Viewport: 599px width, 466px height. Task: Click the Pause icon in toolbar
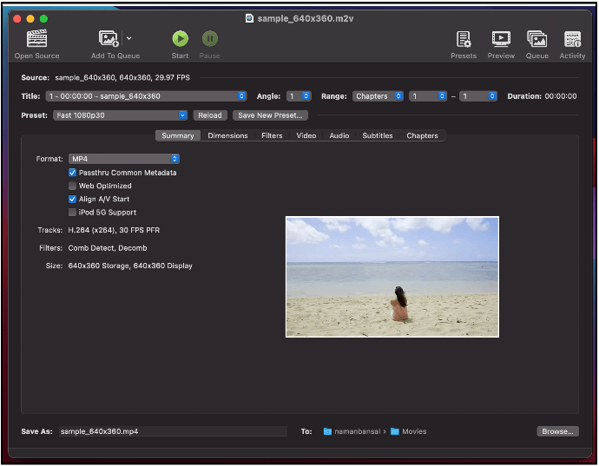coord(209,39)
